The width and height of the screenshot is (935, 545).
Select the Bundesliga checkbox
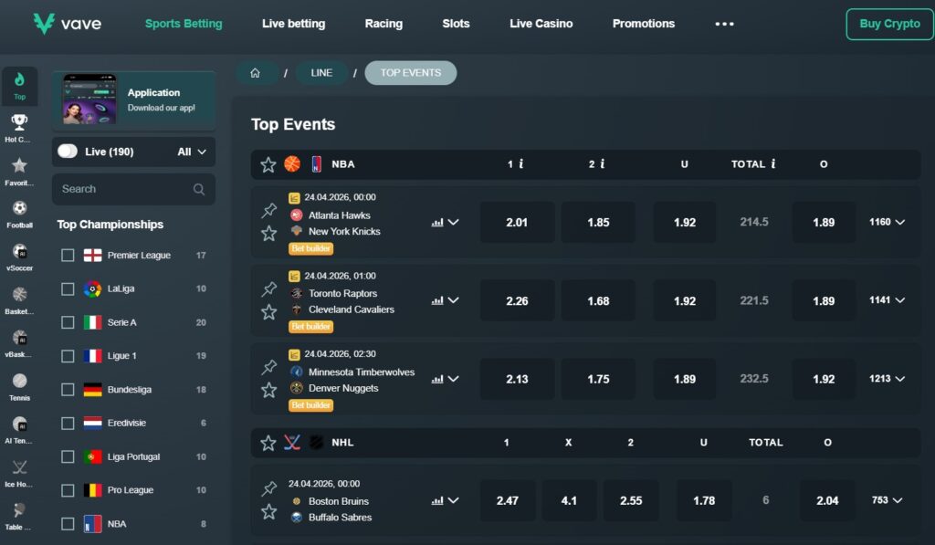[x=68, y=390]
